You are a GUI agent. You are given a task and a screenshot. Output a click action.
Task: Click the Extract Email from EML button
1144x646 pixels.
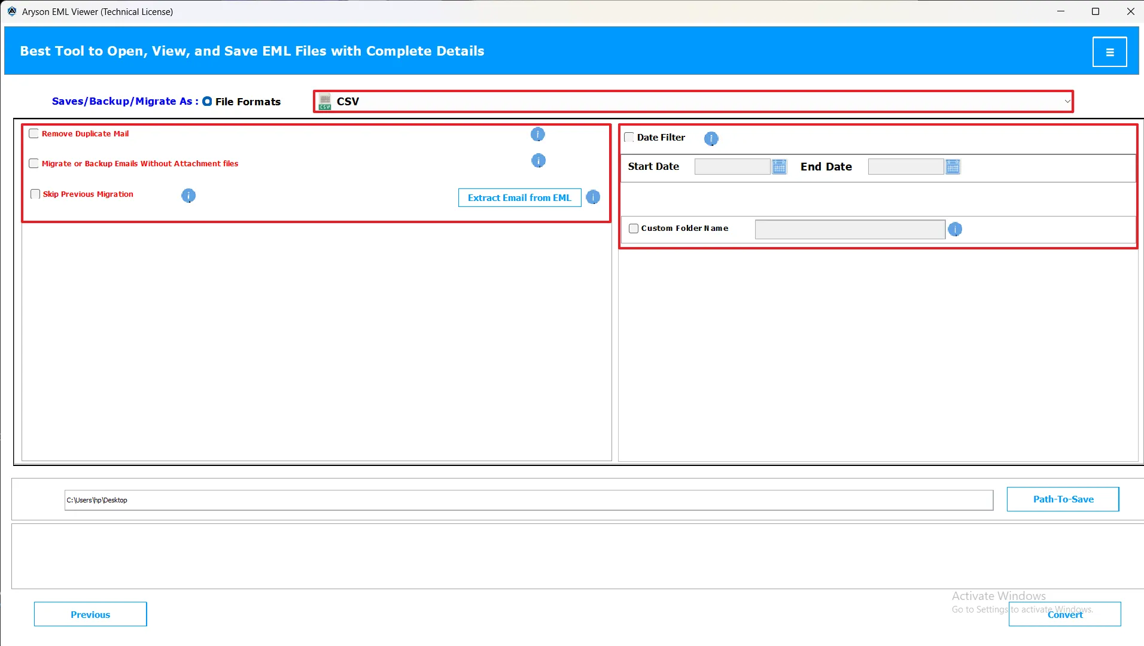(x=519, y=198)
